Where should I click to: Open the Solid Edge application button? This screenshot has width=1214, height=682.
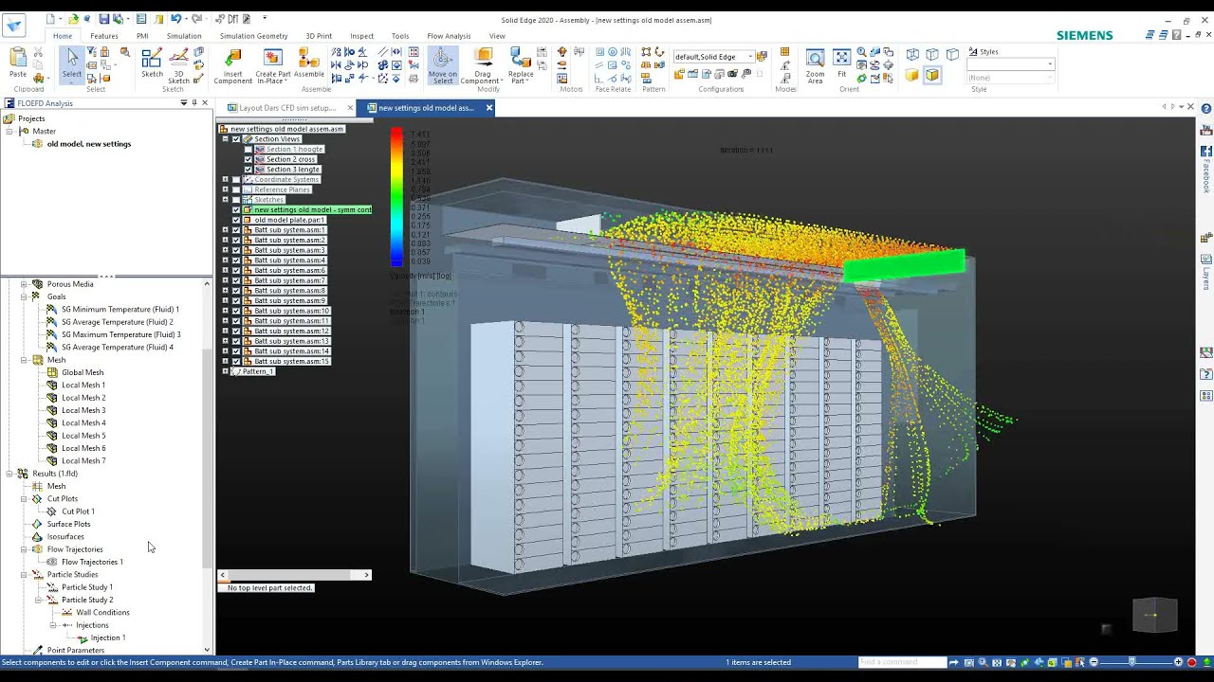click(14, 26)
